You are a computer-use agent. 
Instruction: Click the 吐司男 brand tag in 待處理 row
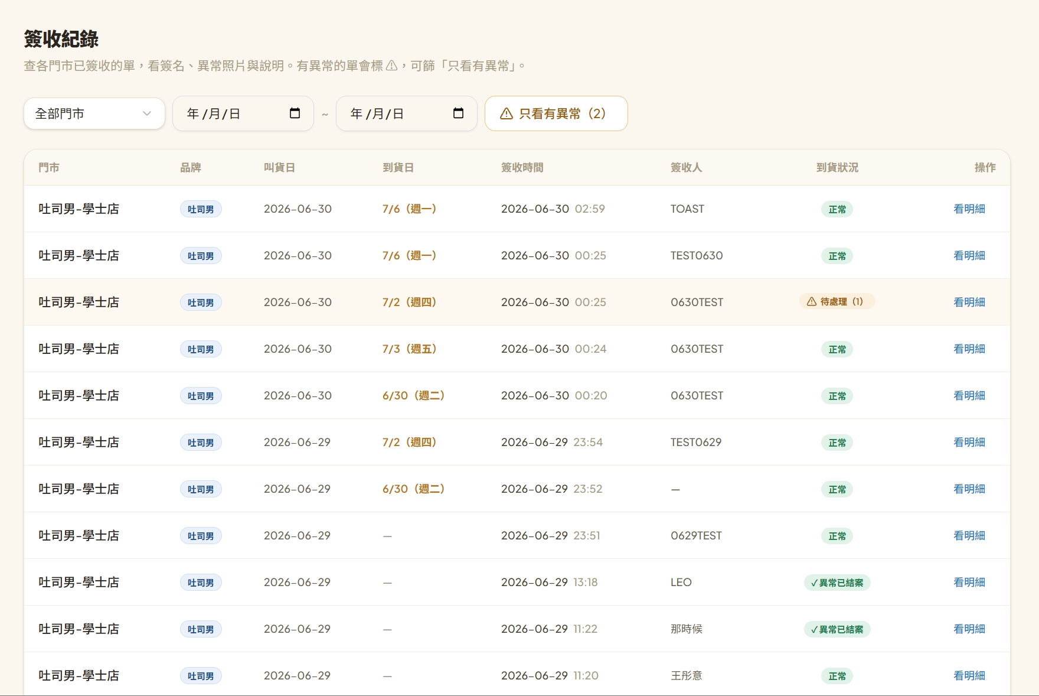pyautogui.click(x=201, y=303)
